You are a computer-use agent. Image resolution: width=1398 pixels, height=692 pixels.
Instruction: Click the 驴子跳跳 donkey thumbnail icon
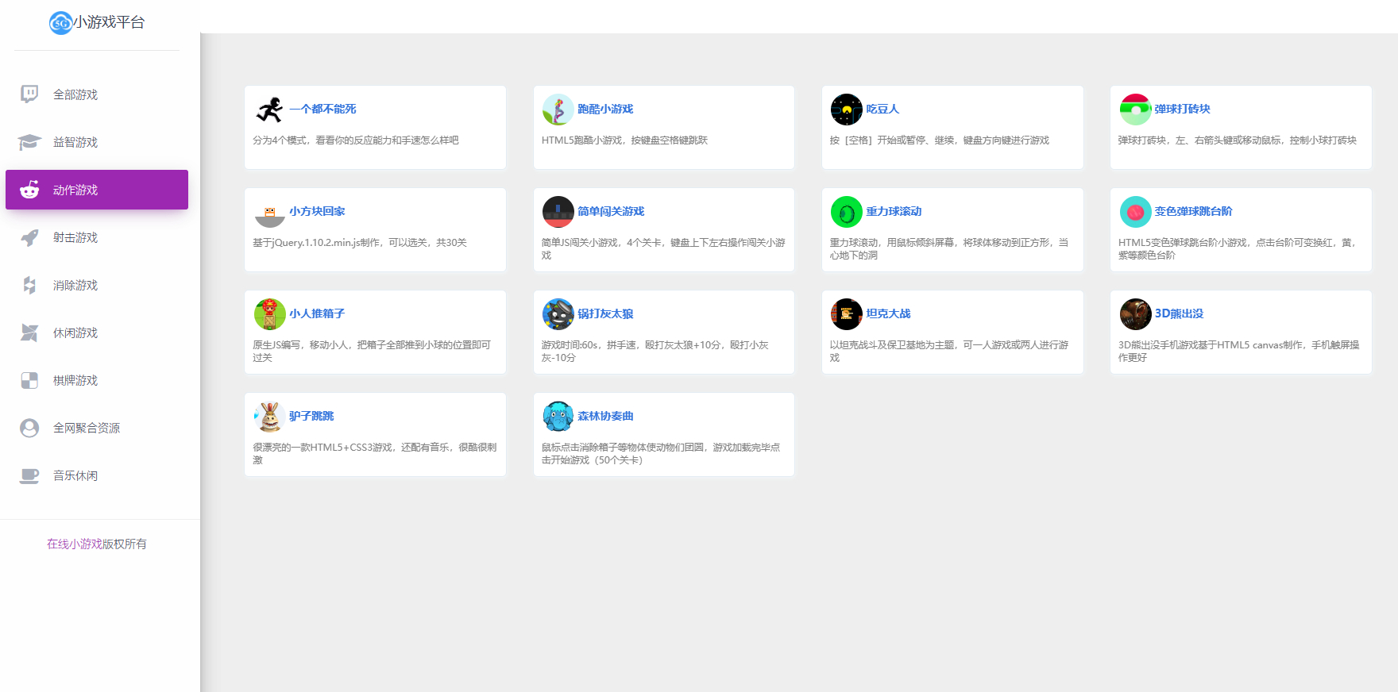point(269,417)
